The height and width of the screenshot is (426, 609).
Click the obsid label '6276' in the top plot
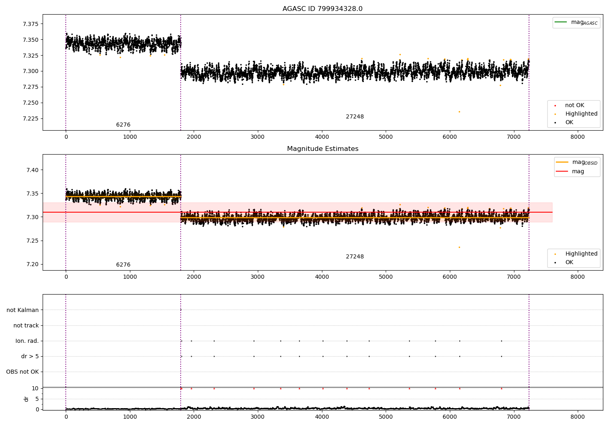(x=123, y=125)
